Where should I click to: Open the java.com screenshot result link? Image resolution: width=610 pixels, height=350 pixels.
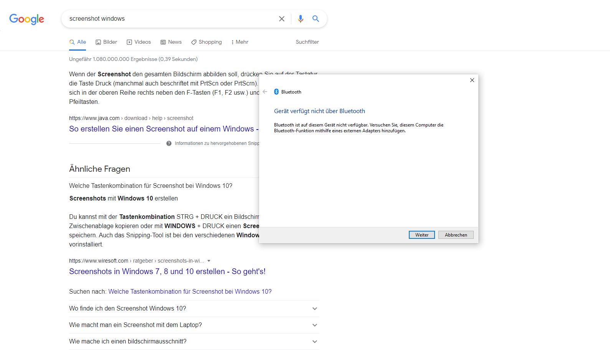pyautogui.click(x=164, y=129)
